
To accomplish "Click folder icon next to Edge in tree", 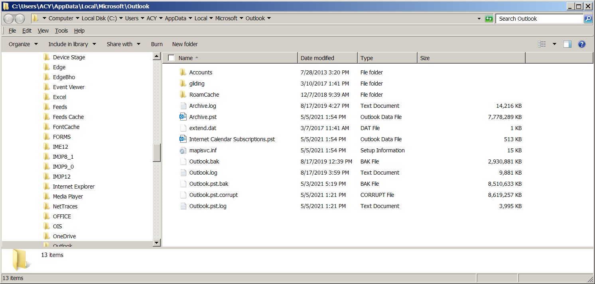I will point(46,67).
